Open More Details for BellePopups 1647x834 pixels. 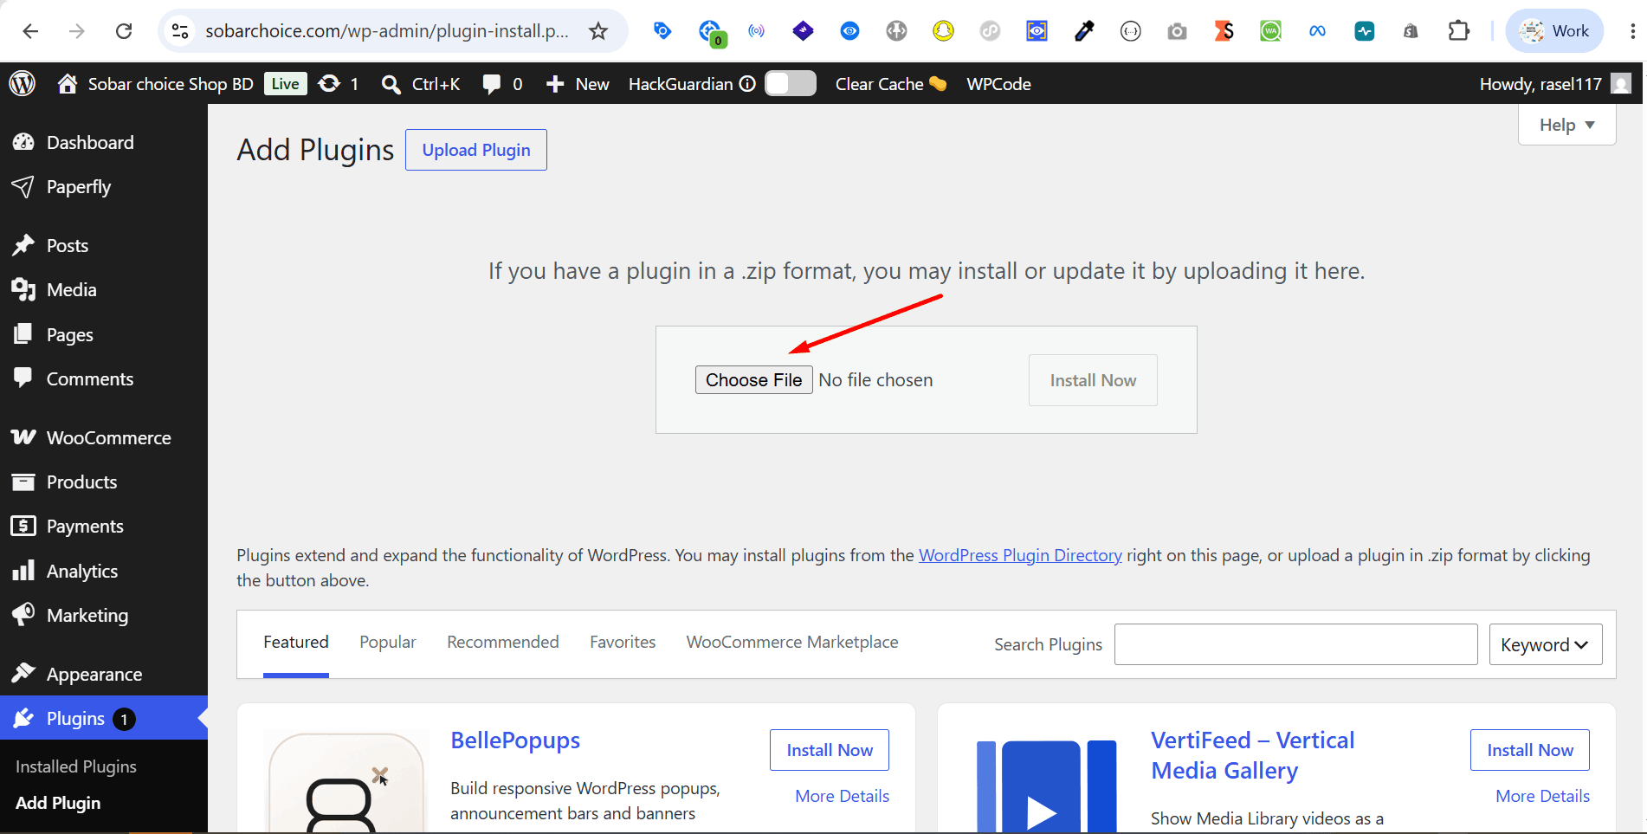click(x=842, y=796)
